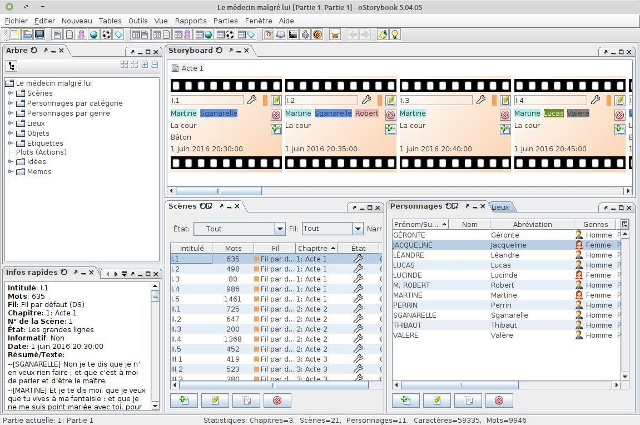Open the Fil filter dropdown
640x425 pixels.
(358, 229)
